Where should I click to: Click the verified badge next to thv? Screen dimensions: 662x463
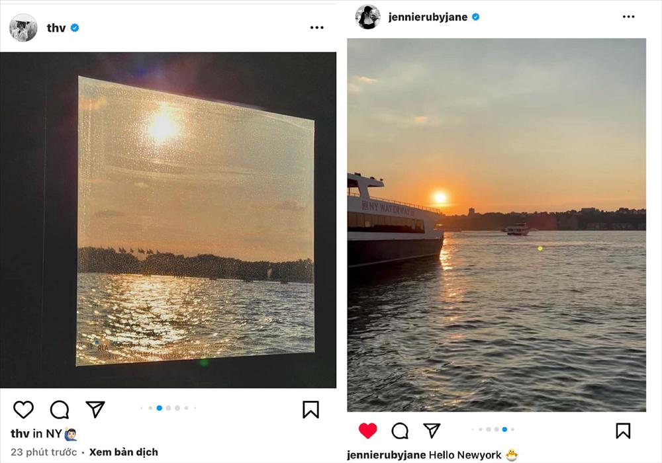(x=75, y=28)
